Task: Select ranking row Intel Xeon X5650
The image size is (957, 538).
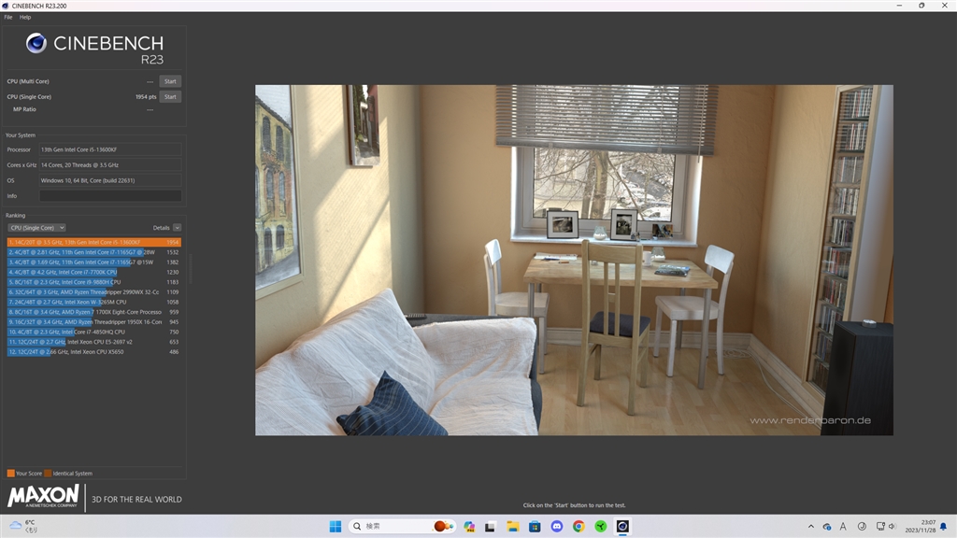Action: coord(94,351)
